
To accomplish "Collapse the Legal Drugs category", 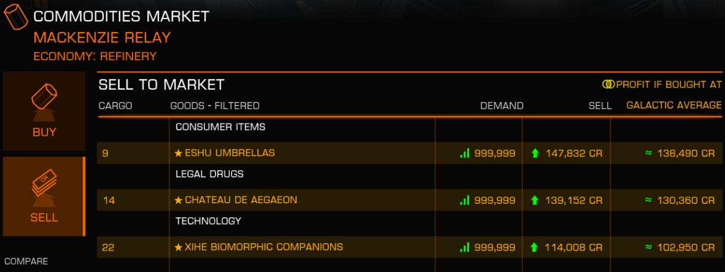I will coord(209,174).
